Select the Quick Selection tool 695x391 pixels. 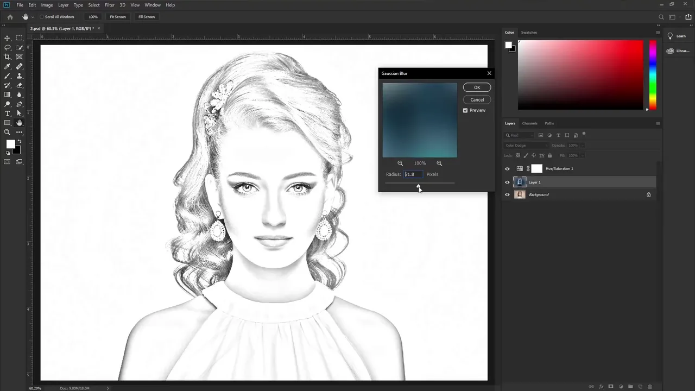(20, 47)
